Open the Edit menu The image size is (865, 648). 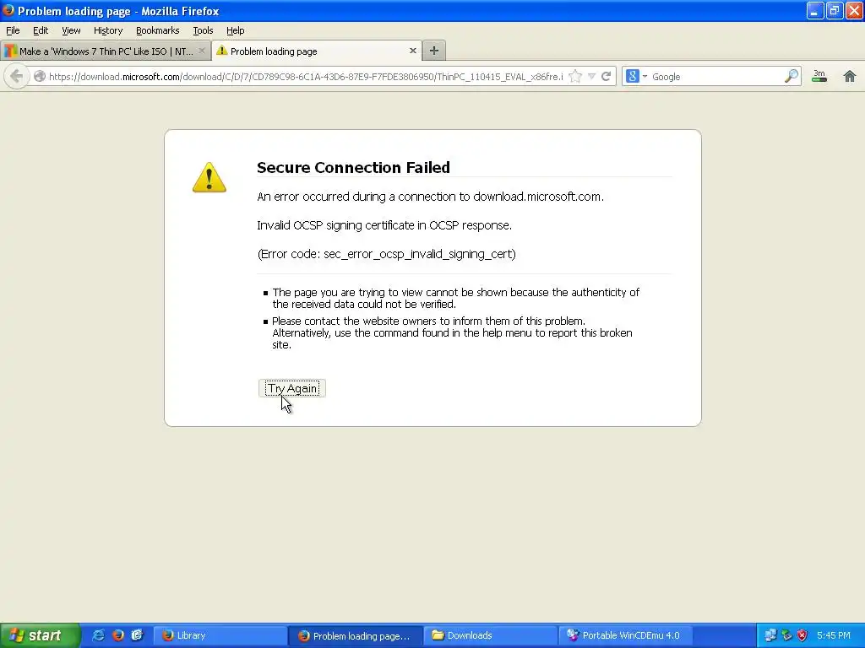tap(41, 30)
